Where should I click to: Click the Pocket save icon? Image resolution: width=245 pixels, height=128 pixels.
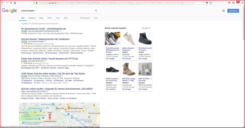[207, 3]
